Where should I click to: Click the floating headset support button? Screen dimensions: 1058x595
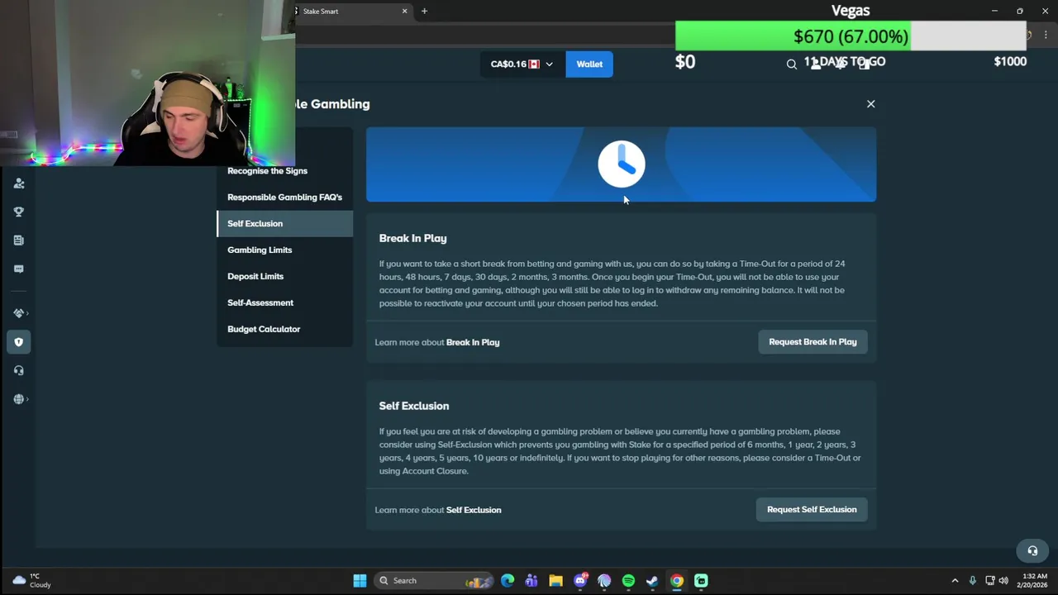(x=1032, y=550)
